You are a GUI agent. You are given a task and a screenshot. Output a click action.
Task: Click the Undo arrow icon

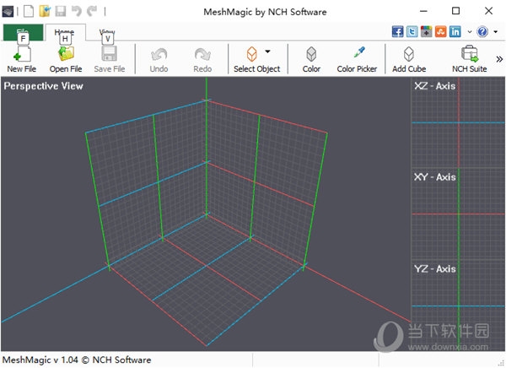click(x=159, y=54)
